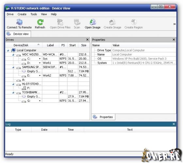Collapse the Local Computer tree node
The image size is (183, 163).
click(8, 50)
